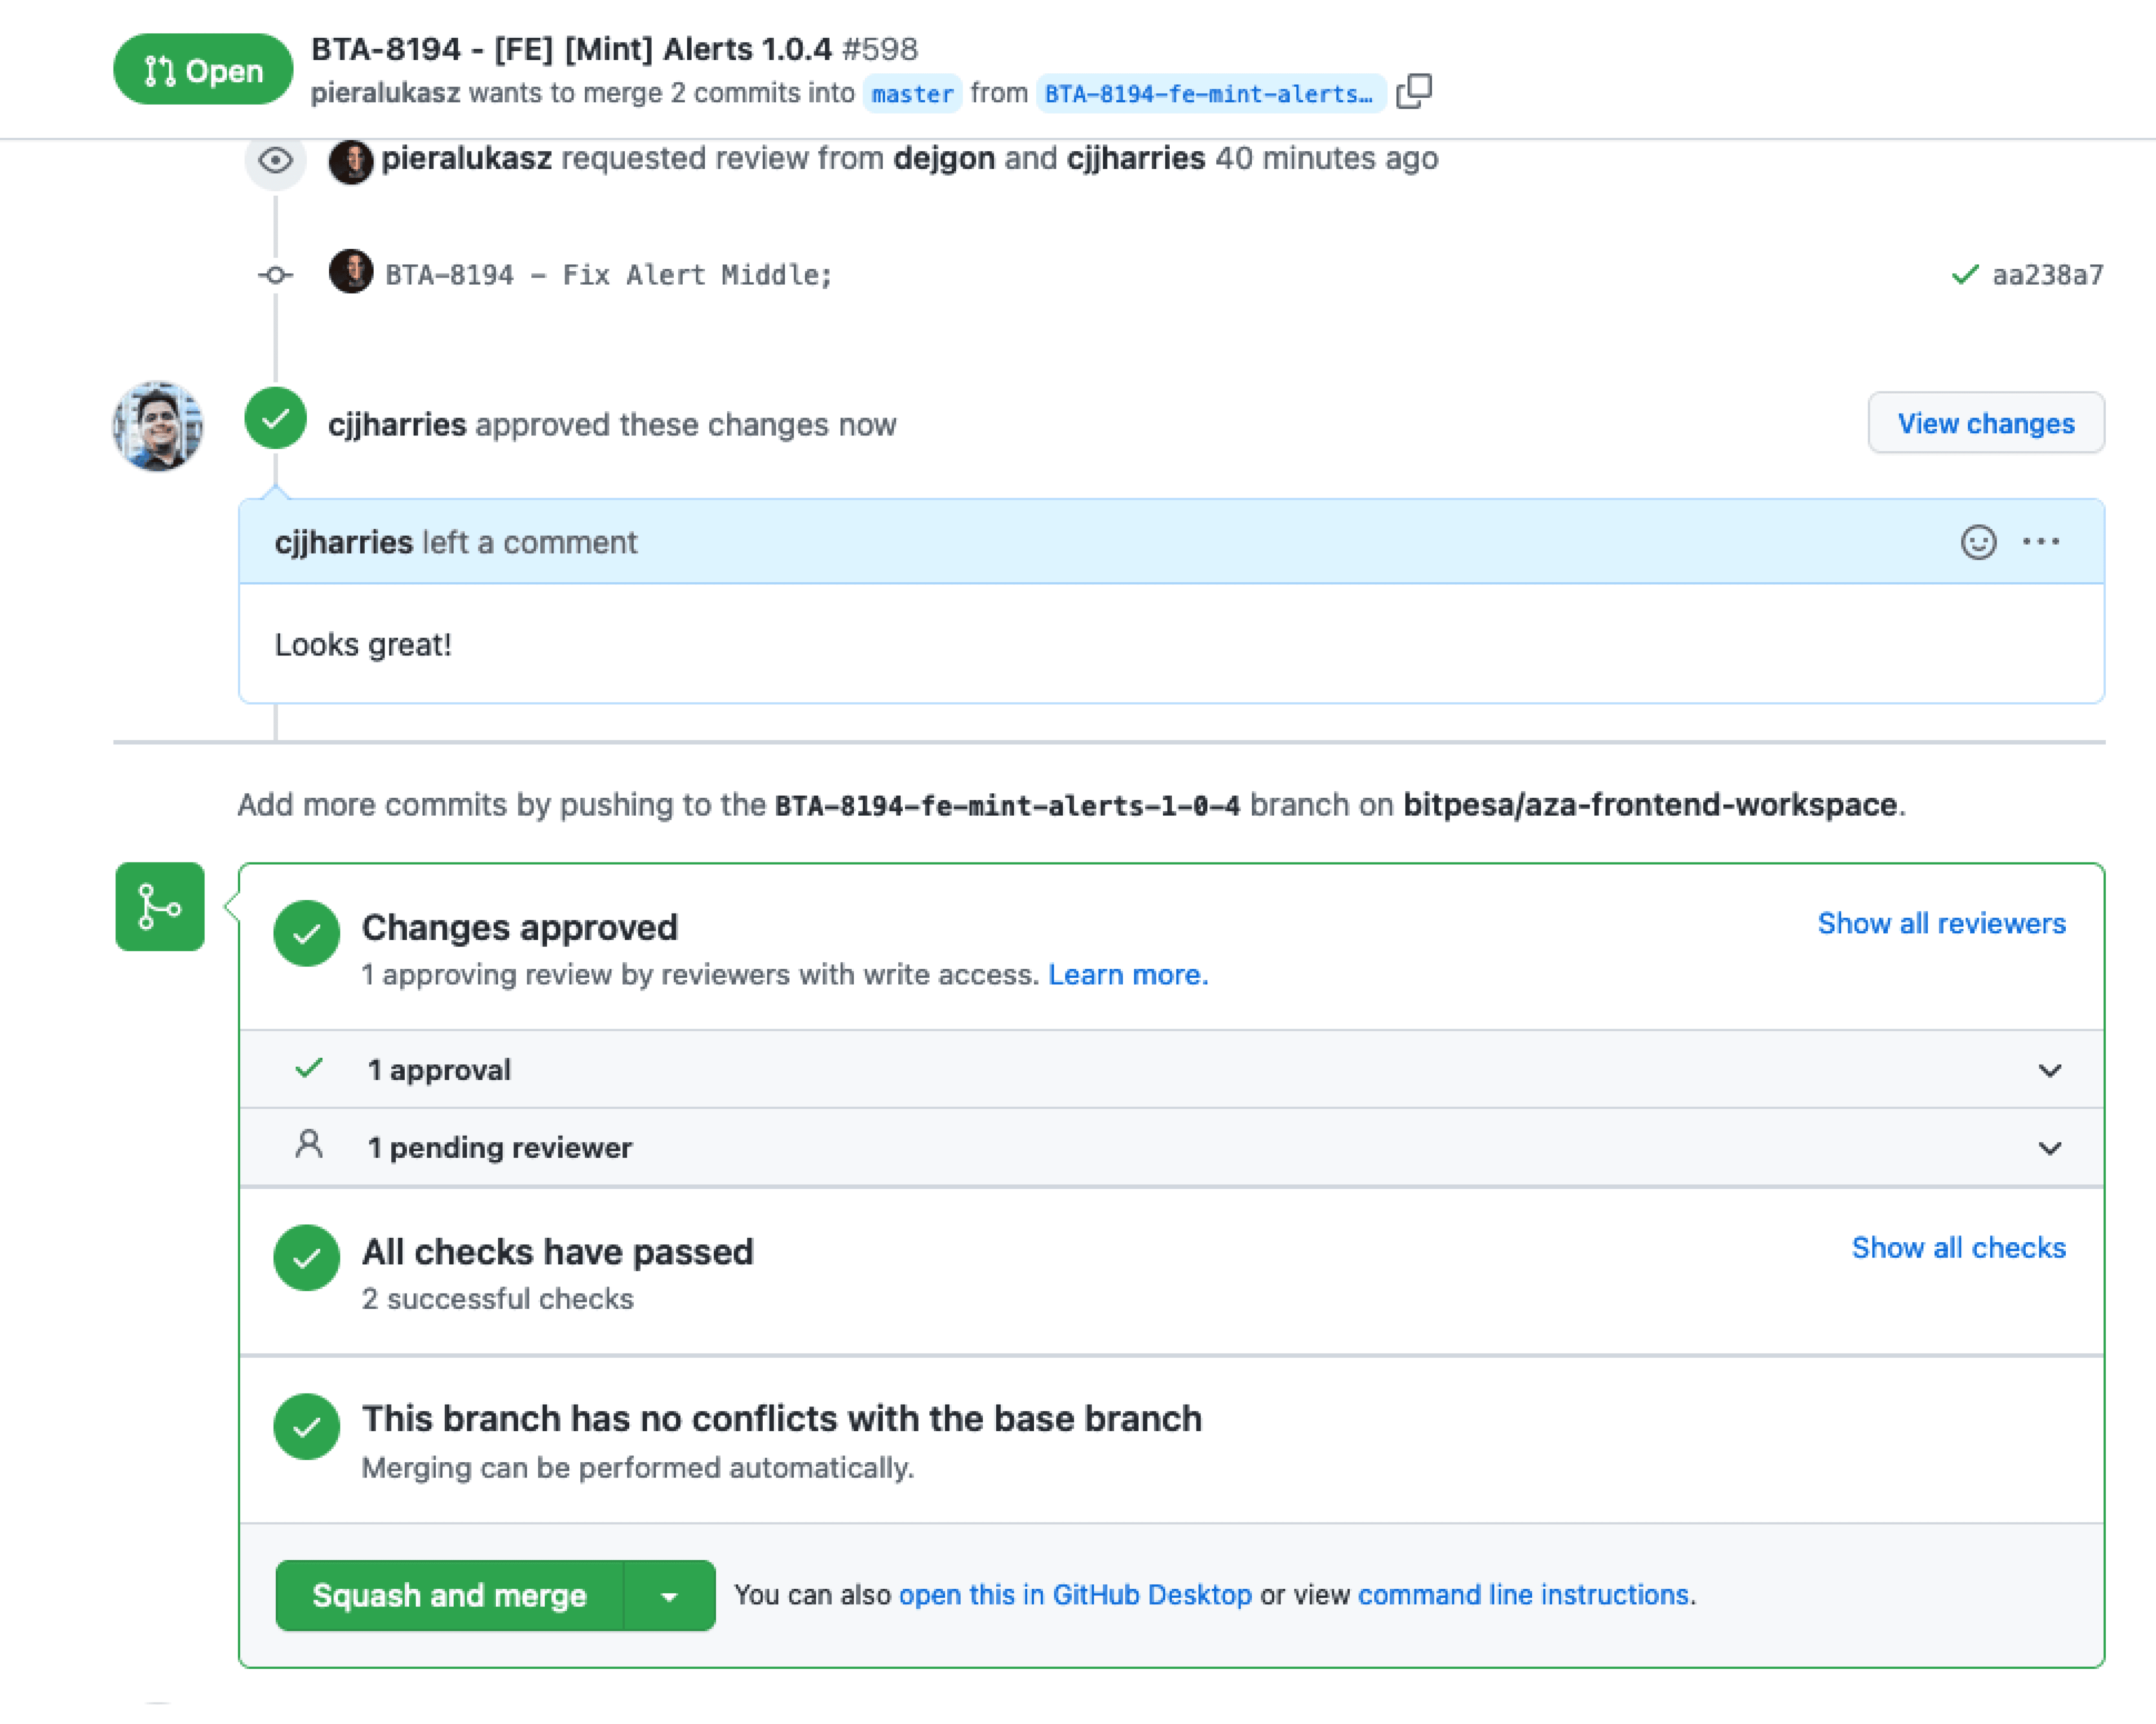The width and height of the screenshot is (2156, 1724).
Task: Expand the 1 approval section
Action: pyautogui.click(x=2050, y=1069)
